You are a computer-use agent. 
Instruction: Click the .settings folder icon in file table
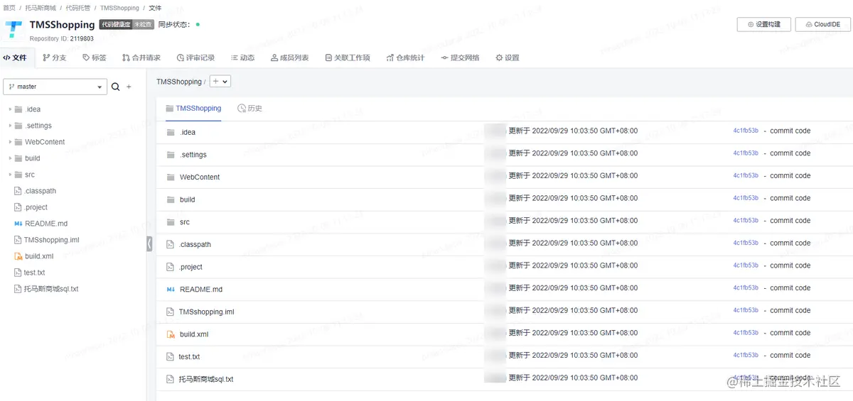[x=170, y=155]
